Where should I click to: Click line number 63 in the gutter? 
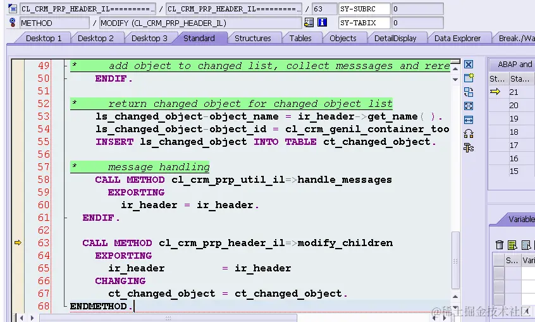(x=44, y=243)
